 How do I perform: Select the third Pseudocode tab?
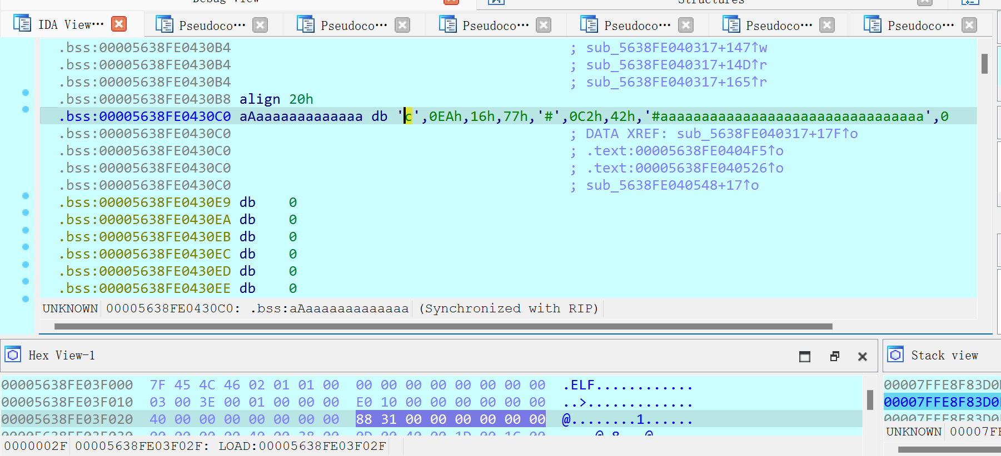(495, 25)
